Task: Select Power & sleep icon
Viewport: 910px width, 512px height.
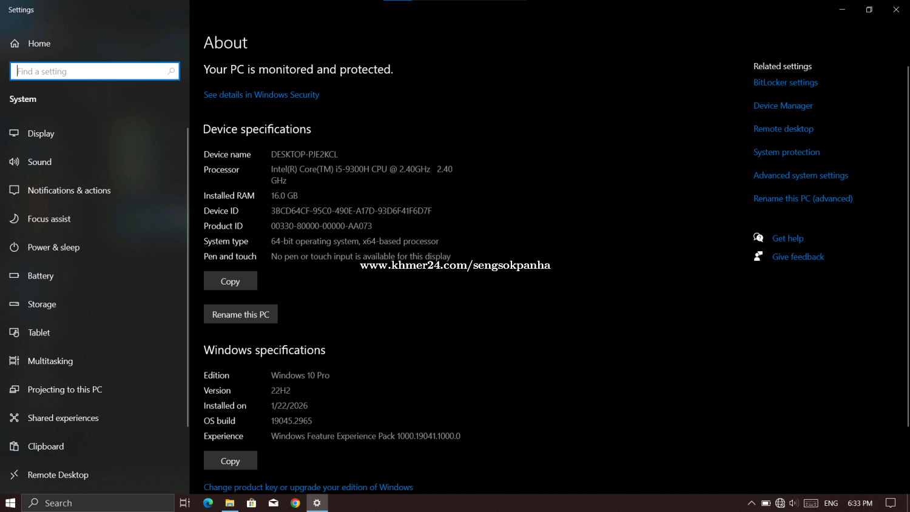Action: 15,248
